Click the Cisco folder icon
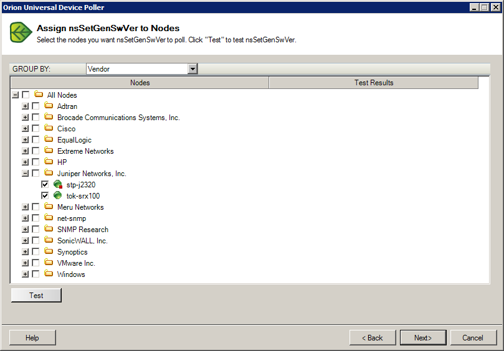The image size is (504, 351). (49, 128)
